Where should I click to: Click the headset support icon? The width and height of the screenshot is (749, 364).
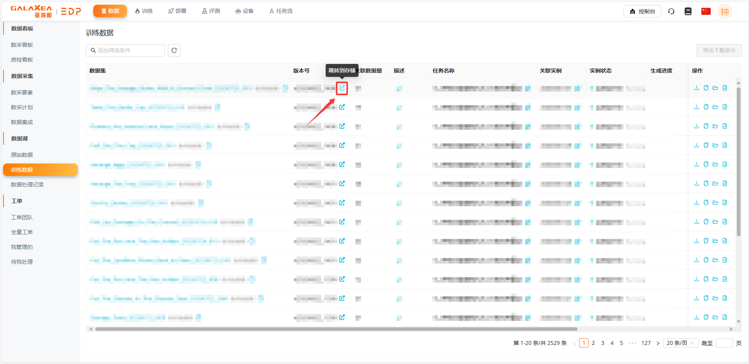pyautogui.click(x=671, y=11)
